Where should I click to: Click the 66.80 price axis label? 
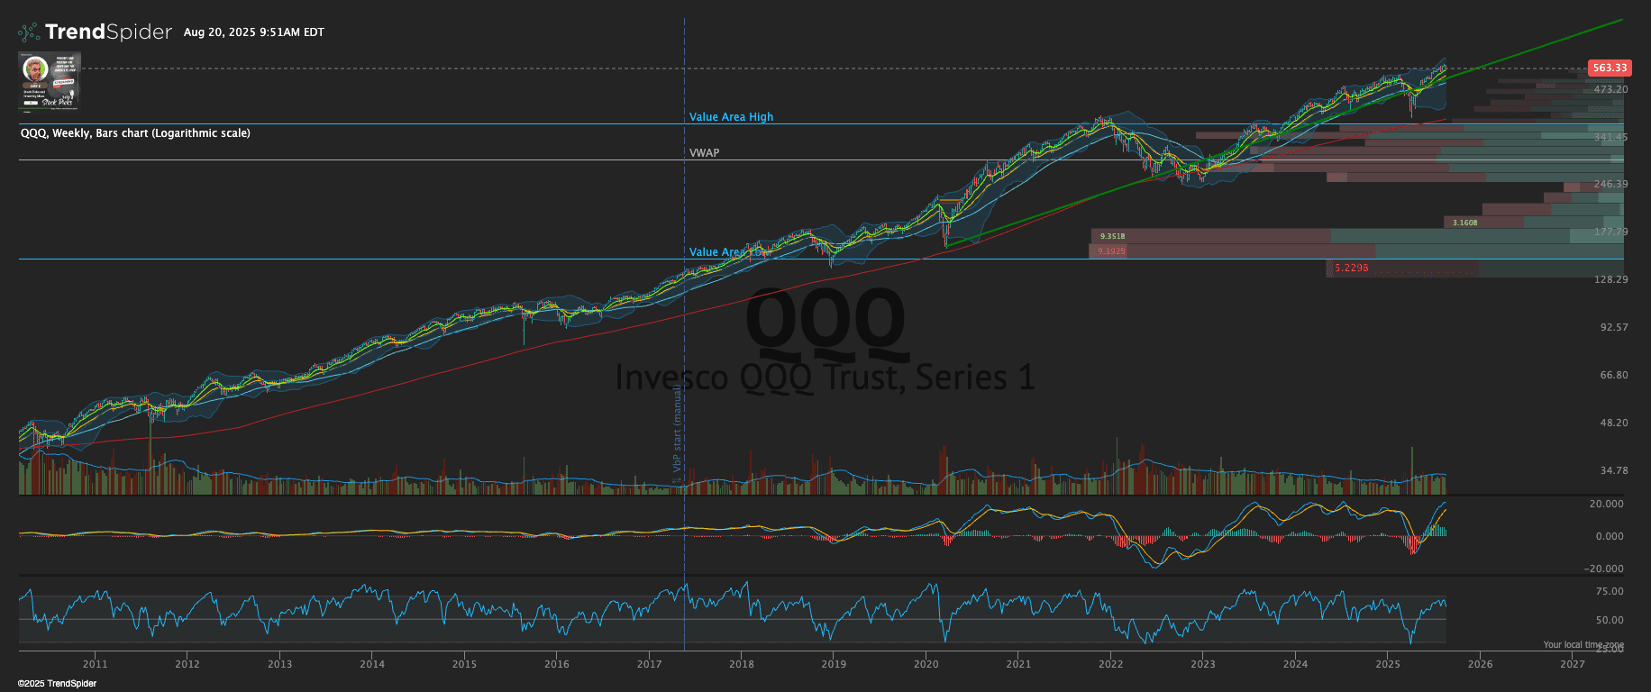(x=1614, y=375)
